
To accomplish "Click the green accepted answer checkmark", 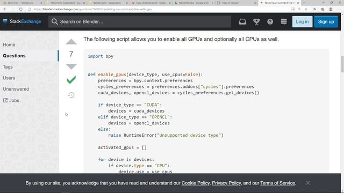I will pos(71,80).
